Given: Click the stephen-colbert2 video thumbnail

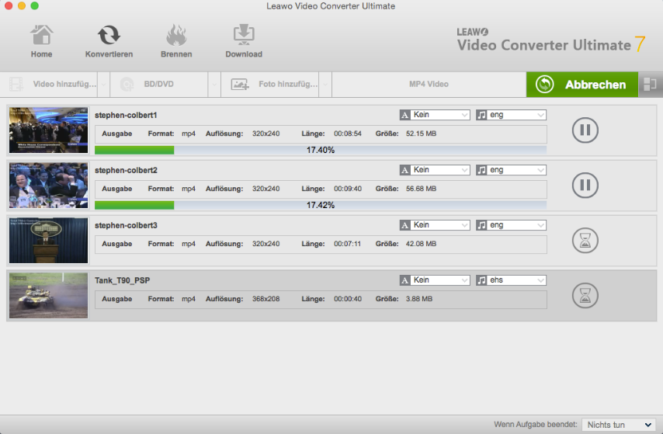Looking at the screenshot, I should click(49, 186).
